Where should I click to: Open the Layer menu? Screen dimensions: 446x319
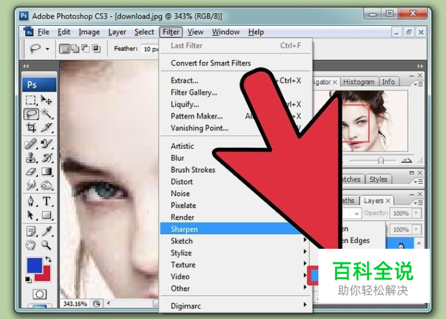coord(117,32)
